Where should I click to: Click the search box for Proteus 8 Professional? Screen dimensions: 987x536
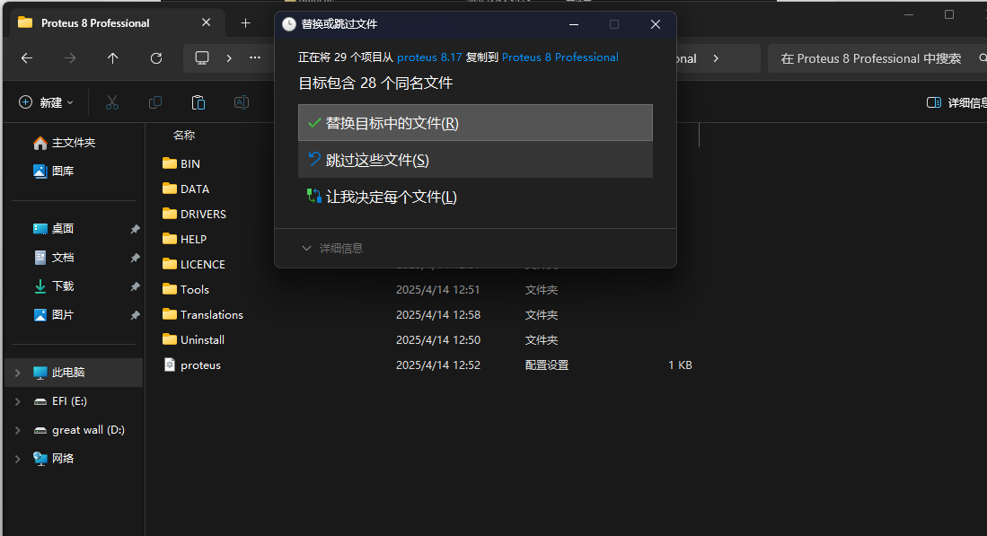pos(877,58)
